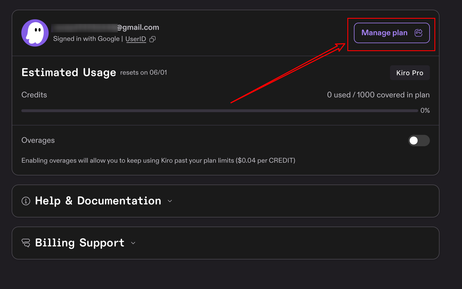The width and height of the screenshot is (462, 289).
Task: Click the 'resets on 06/01' text
Action: 144,73
